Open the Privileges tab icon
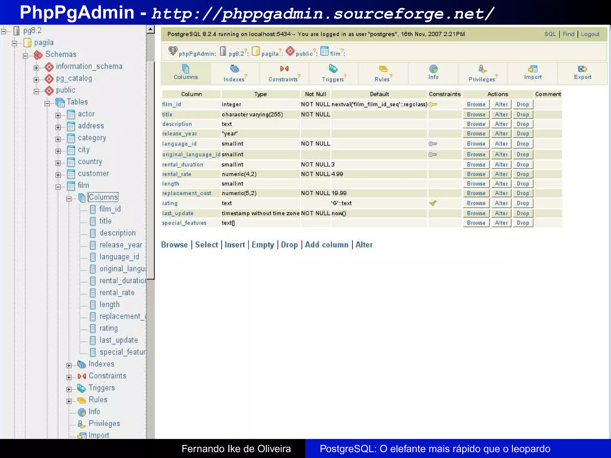Image resolution: width=611 pixels, height=458 pixels. coord(482,69)
